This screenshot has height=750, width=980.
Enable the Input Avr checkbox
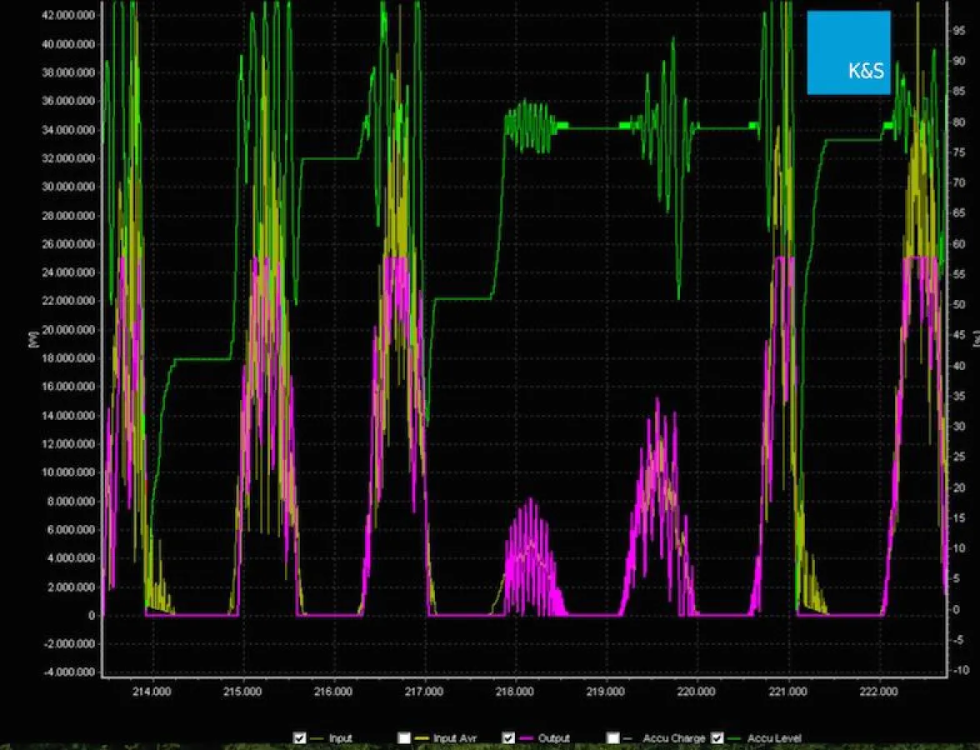[x=405, y=737]
